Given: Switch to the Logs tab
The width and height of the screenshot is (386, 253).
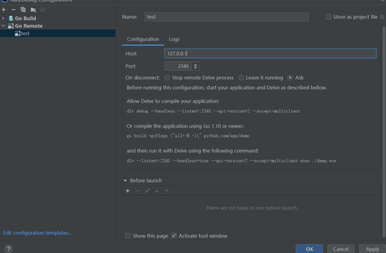Looking at the screenshot, I should (x=174, y=39).
